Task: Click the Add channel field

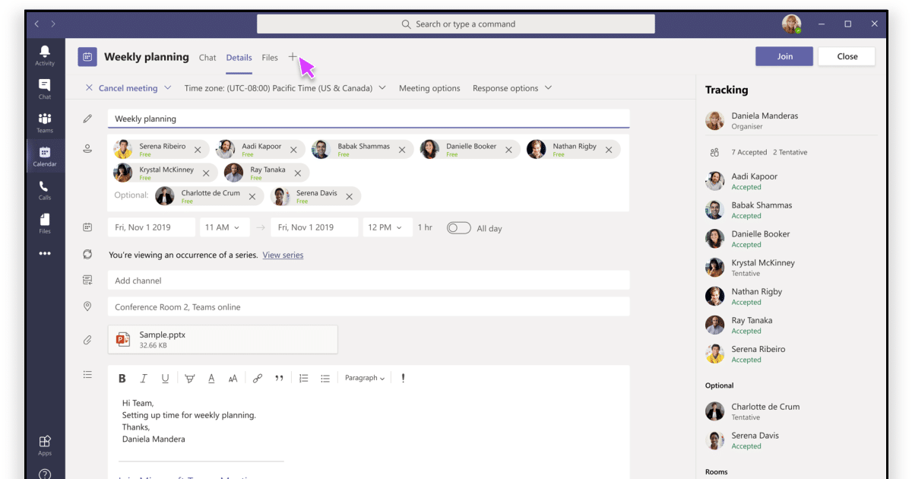Action: pyautogui.click(x=369, y=281)
